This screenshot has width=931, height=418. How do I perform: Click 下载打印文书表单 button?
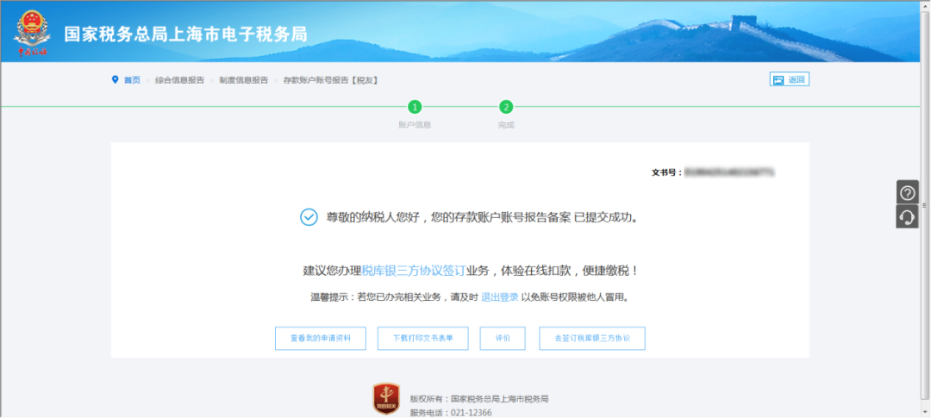point(422,339)
